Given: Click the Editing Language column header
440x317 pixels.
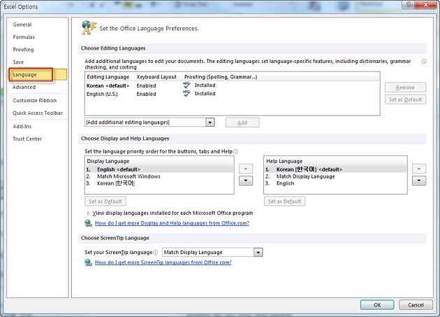Looking at the screenshot, I should (x=110, y=77).
